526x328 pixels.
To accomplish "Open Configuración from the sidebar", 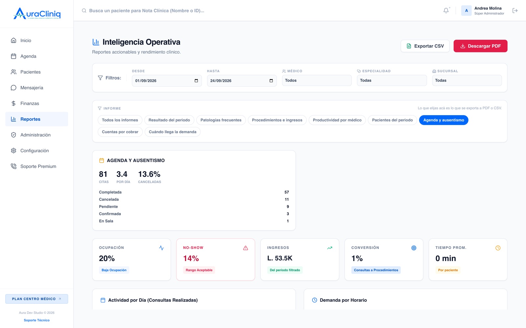I will (37, 151).
